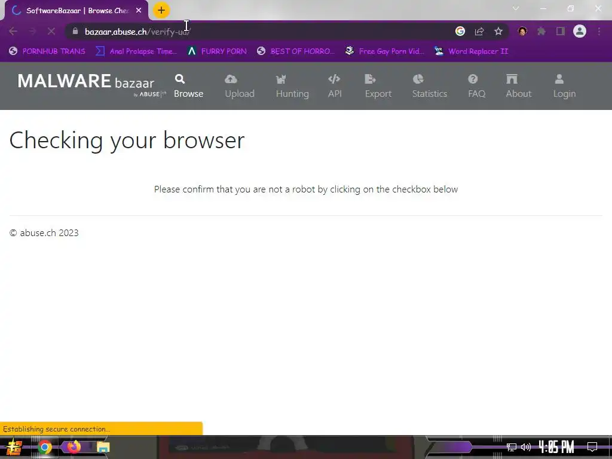
Task: Select the SoftwareBazaar browser tab
Action: coord(76,11)
